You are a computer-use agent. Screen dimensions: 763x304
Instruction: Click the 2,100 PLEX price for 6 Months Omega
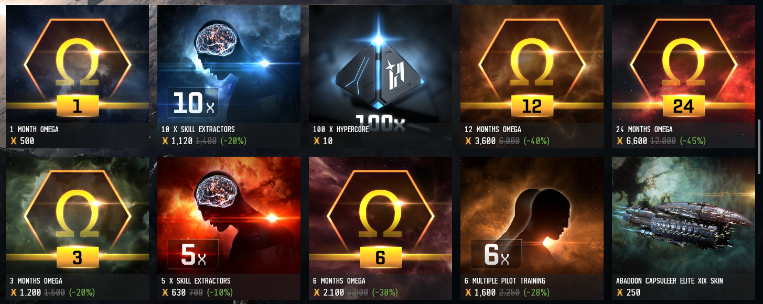(333, 292)
